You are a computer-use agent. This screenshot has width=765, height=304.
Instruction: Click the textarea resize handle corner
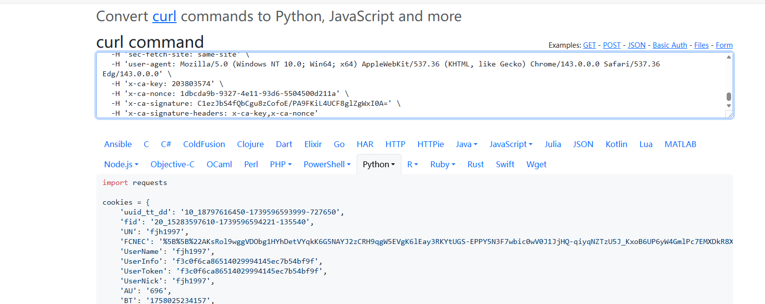[x=730, y=115]
